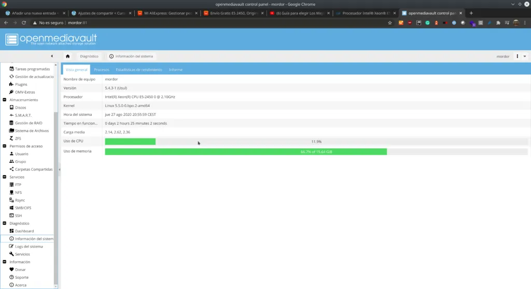Open Carpetas Compartidas in the sidebar
531x289 pixels.
33,169
